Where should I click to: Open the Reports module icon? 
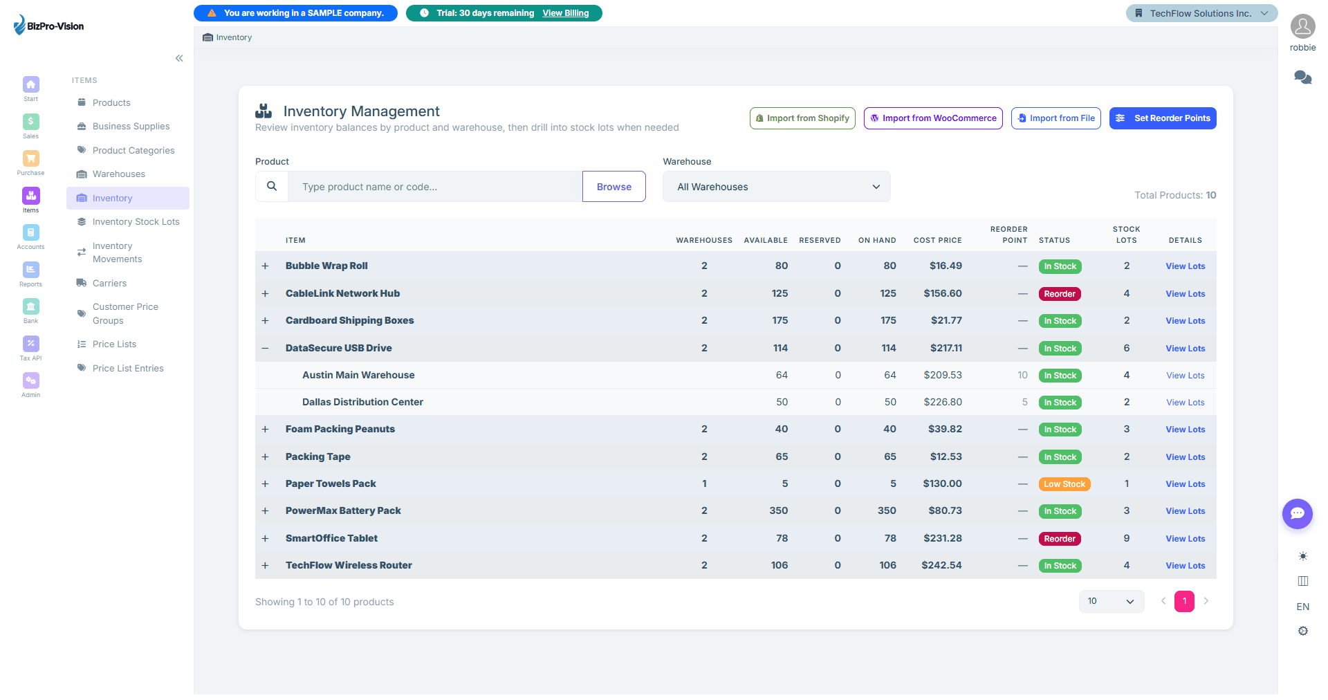point(30,270)
